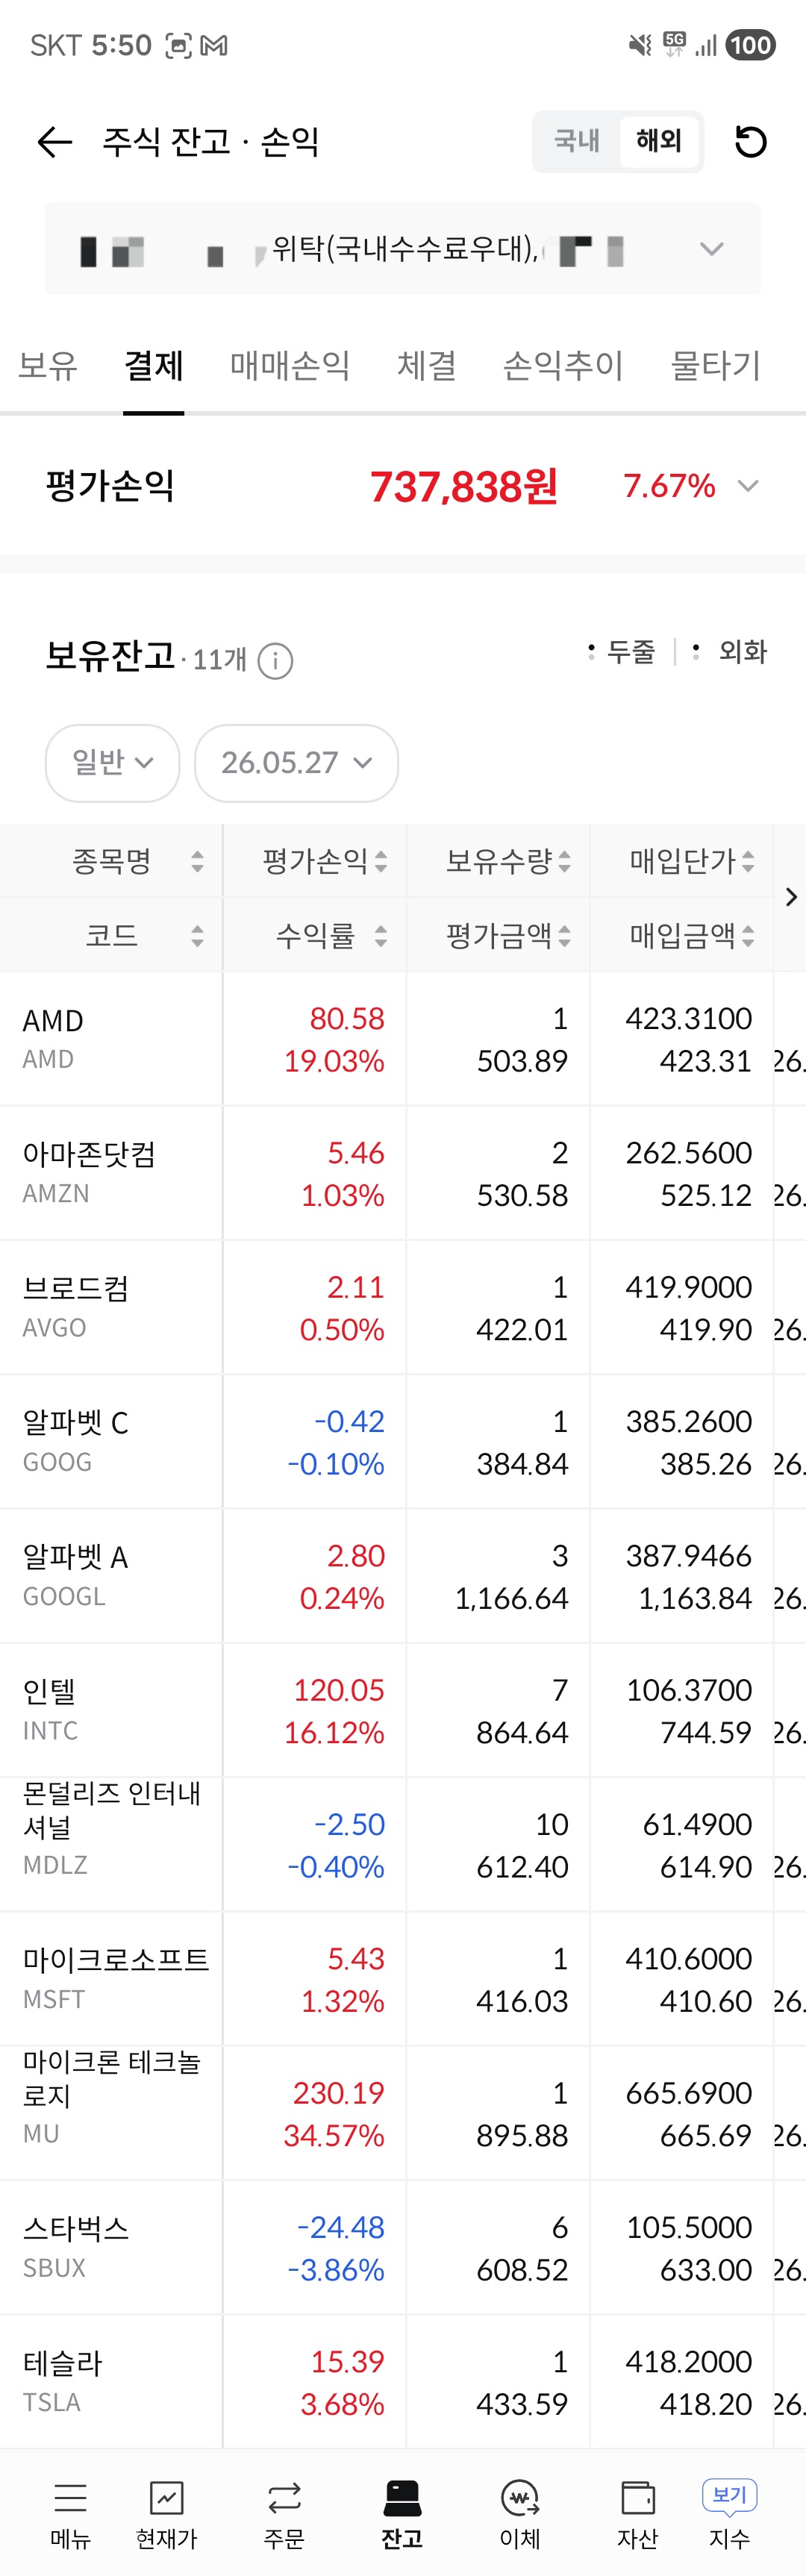Show more columns with right arrow
Screen dimensions: 806x2576
[x=791, y=897]
